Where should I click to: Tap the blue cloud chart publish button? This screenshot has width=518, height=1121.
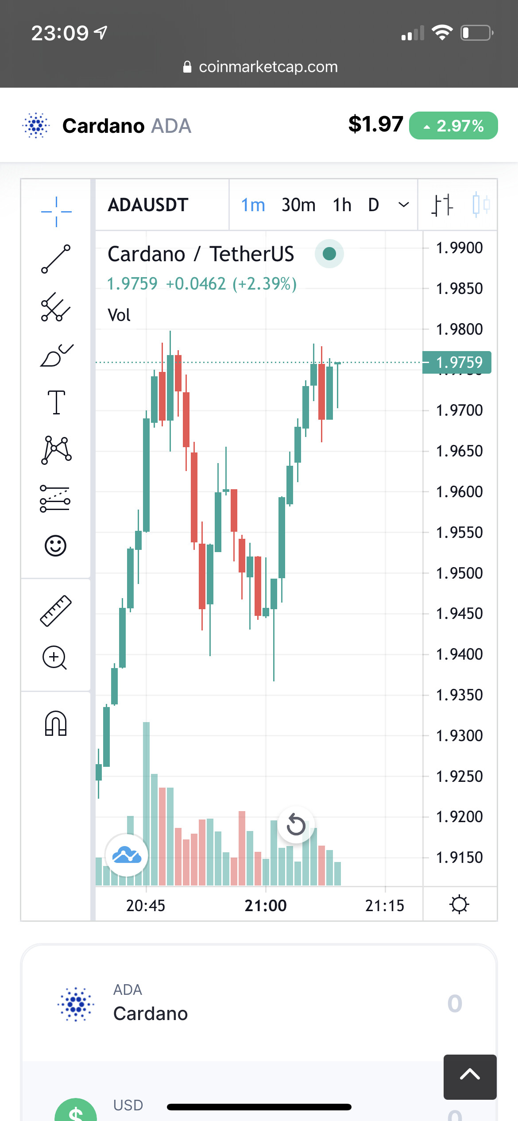click(x=127, y=855)
